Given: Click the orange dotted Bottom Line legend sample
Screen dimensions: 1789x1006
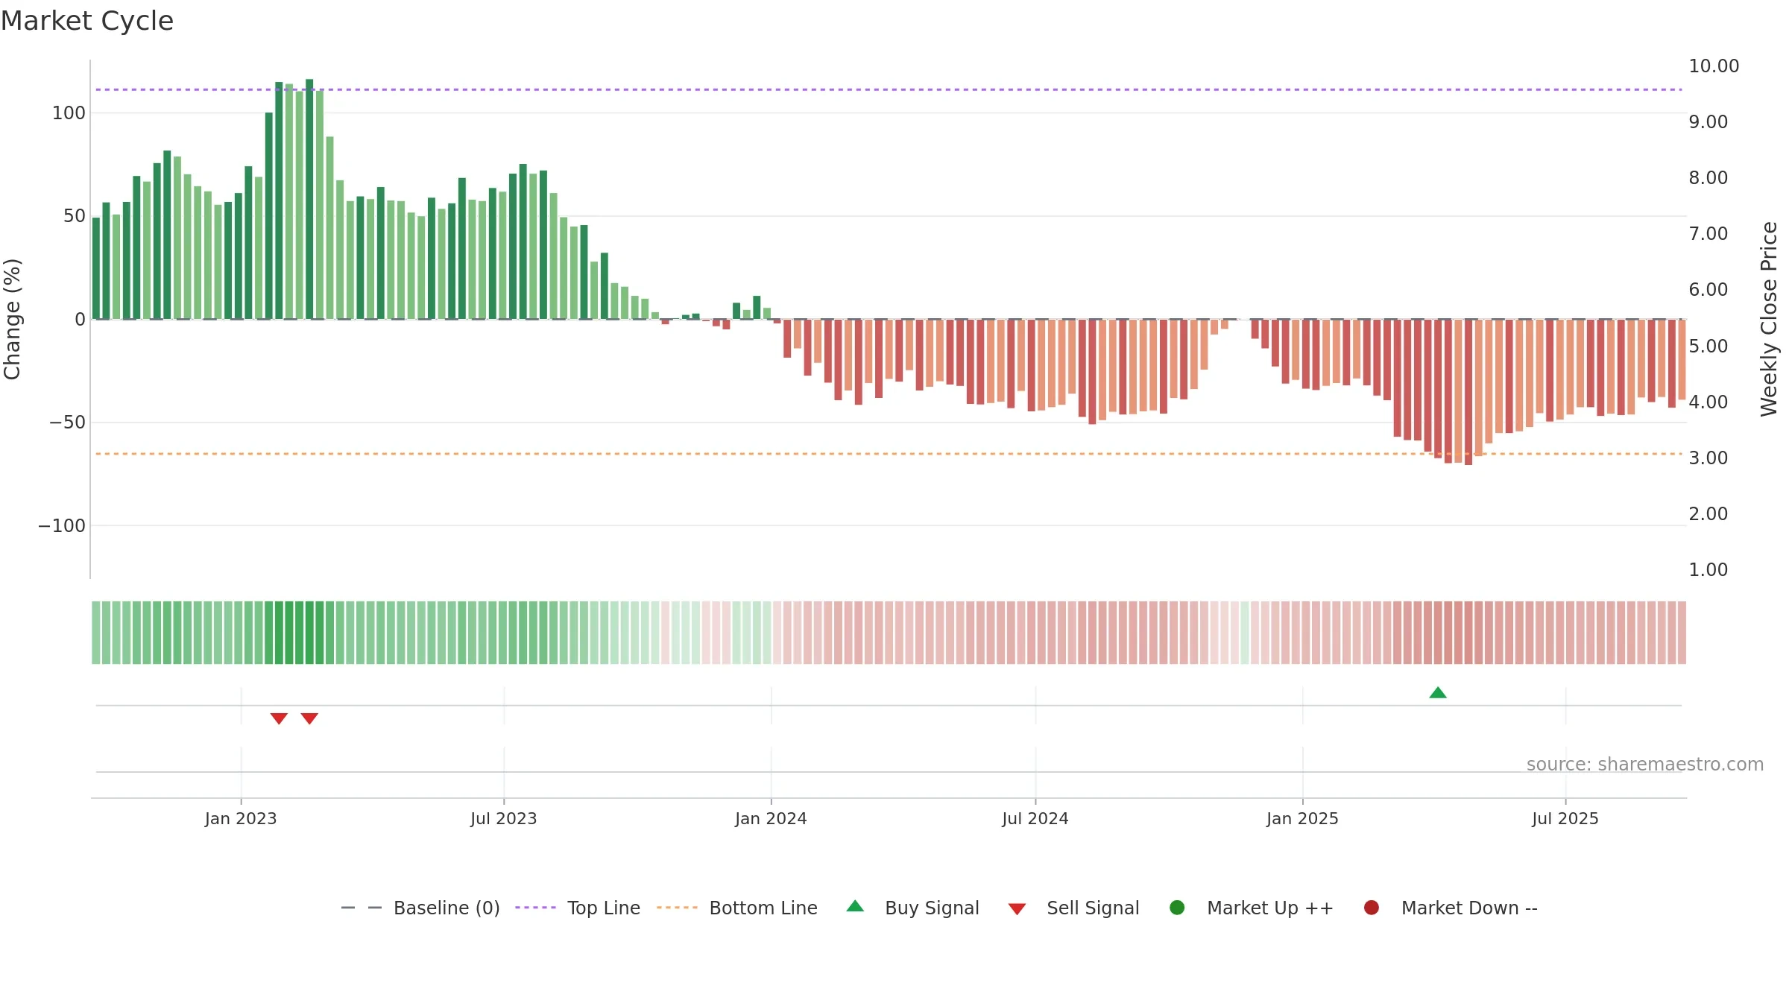Looking at the screenshot, I should click(678, 908).
